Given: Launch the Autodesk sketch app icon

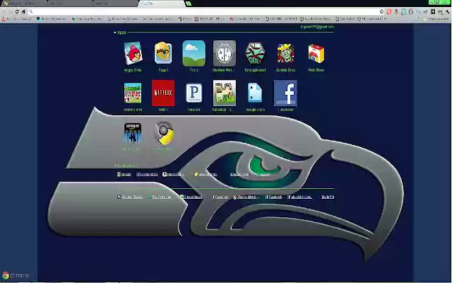Looking at the screenshot, I should pos(225,93).
